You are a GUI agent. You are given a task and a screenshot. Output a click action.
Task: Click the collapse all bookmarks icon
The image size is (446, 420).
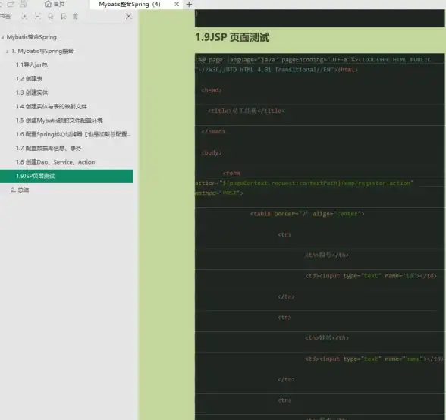click(x=38, y=17)
